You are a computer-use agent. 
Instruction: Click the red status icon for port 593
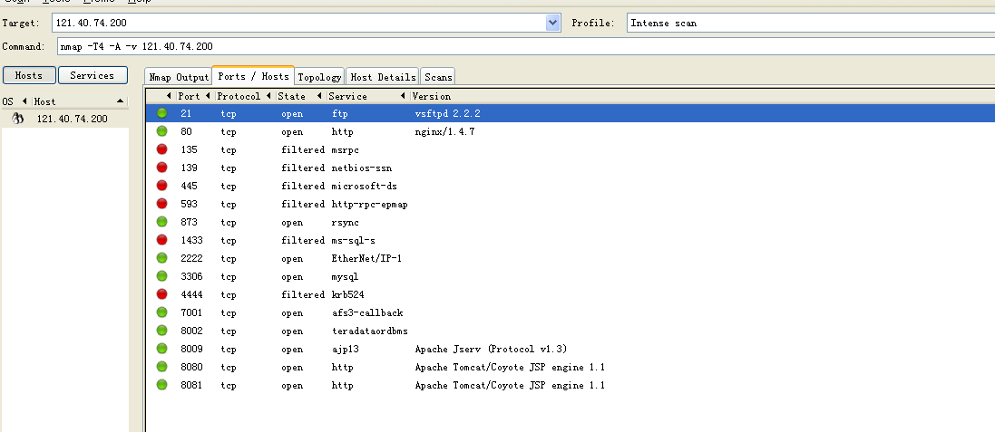point(161,204)
